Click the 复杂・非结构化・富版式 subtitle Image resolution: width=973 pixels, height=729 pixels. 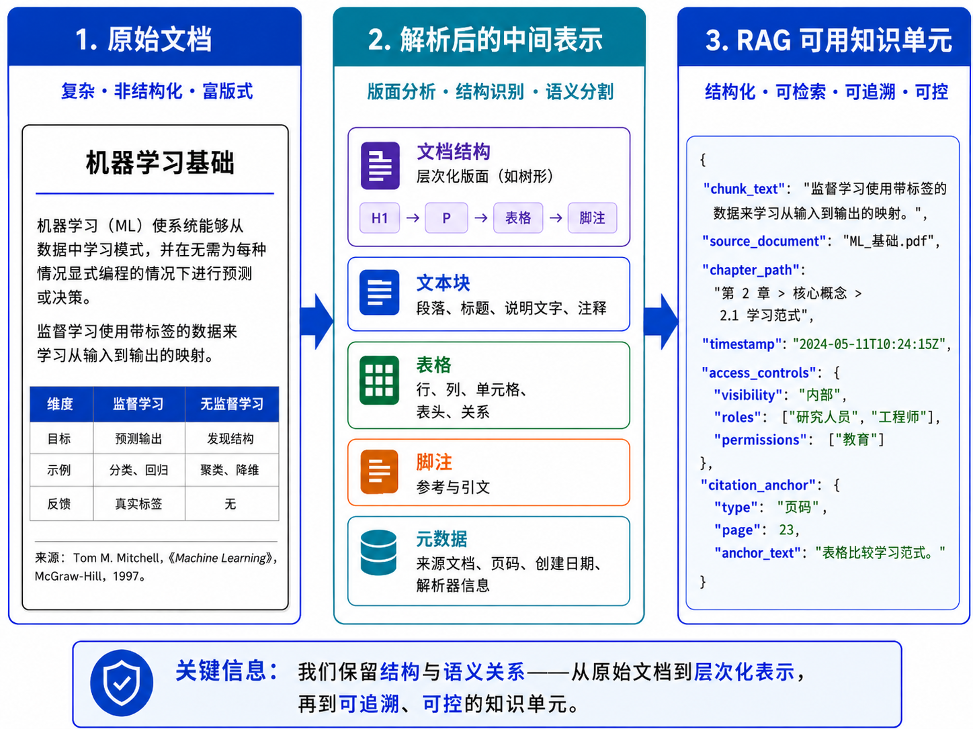(157, 91)
